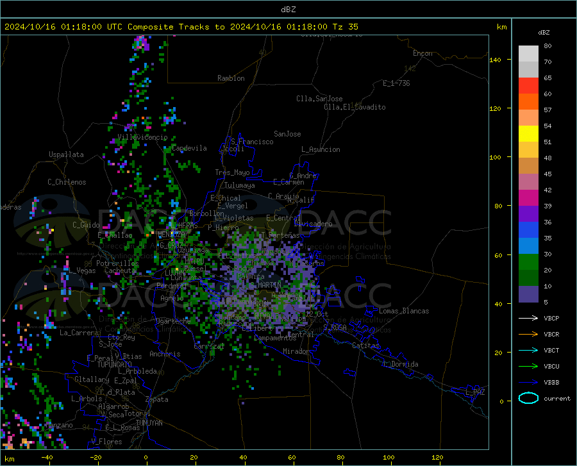Click the cyan VBCT arrow in legend
The height and width of the screenshot is (466, 577).
tap(528, 350)
